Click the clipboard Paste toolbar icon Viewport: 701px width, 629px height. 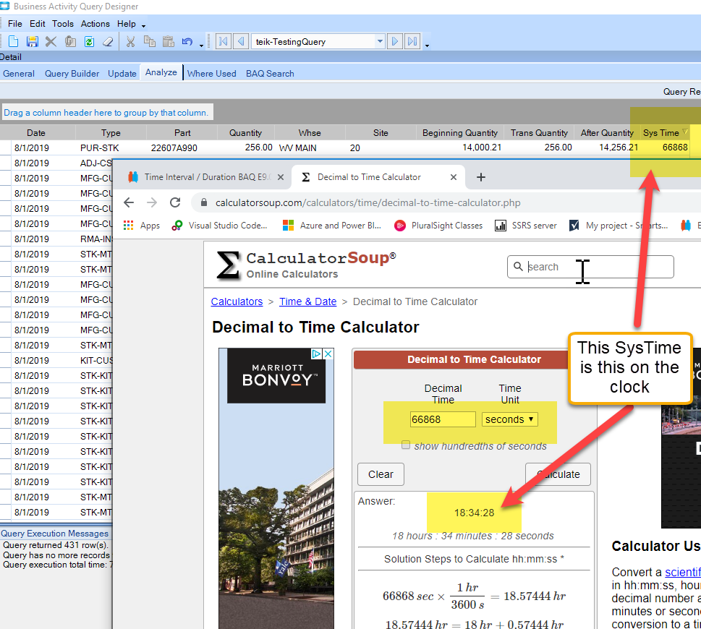tap(168, 41)
